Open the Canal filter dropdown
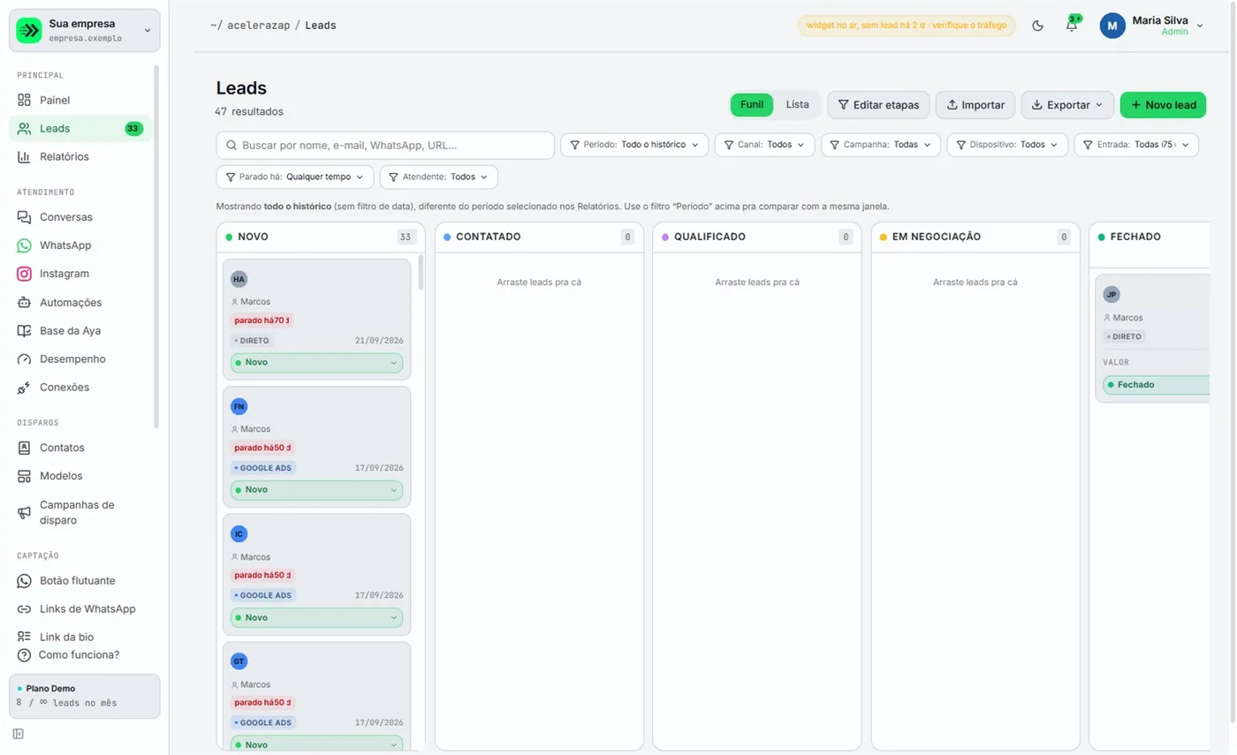Image resolution: width=1237 pixels, height=755 pixels. [x=764, y=145]
